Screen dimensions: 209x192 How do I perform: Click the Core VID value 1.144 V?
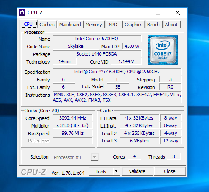coord(126,61)
